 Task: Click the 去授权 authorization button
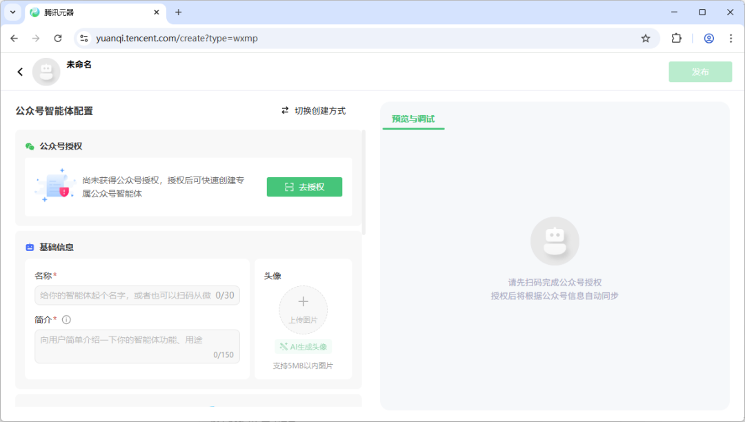pyautogui.click(x=304, y=187)
